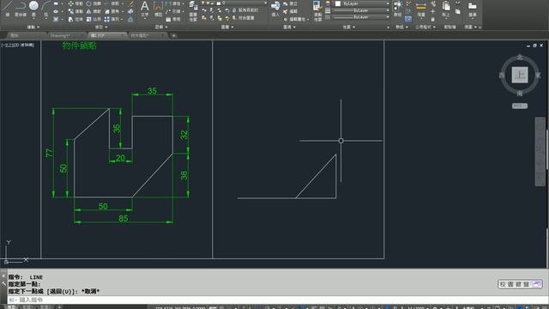
Task: Click the Measure (測量) tool
Action: pyautogui.click(x=421, y=9)
